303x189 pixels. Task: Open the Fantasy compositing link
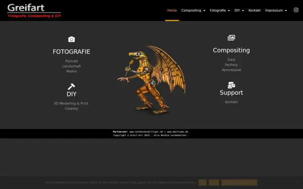coord(231,65)
